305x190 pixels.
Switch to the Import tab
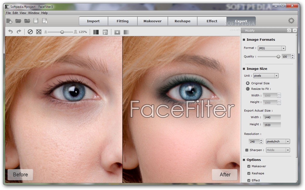coord(93,21)
